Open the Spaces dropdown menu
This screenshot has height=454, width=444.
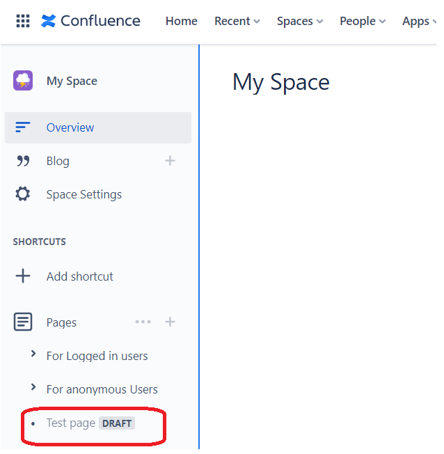(x=300, y=21)
